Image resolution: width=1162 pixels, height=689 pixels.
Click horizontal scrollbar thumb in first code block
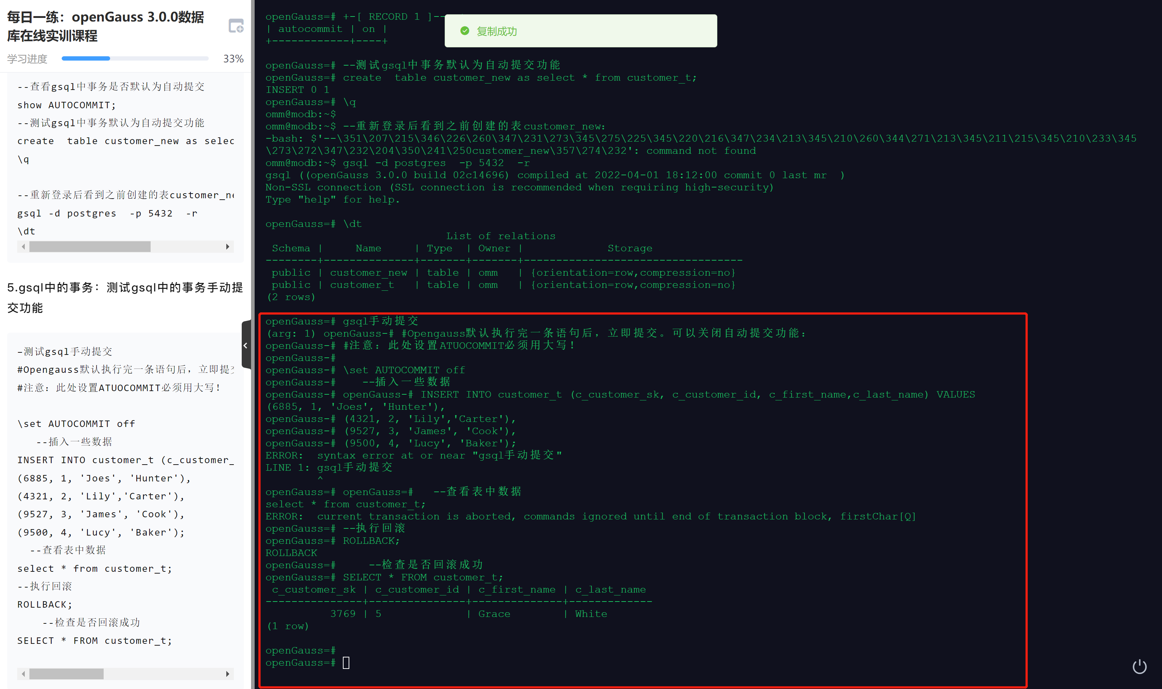coord(90,247)
